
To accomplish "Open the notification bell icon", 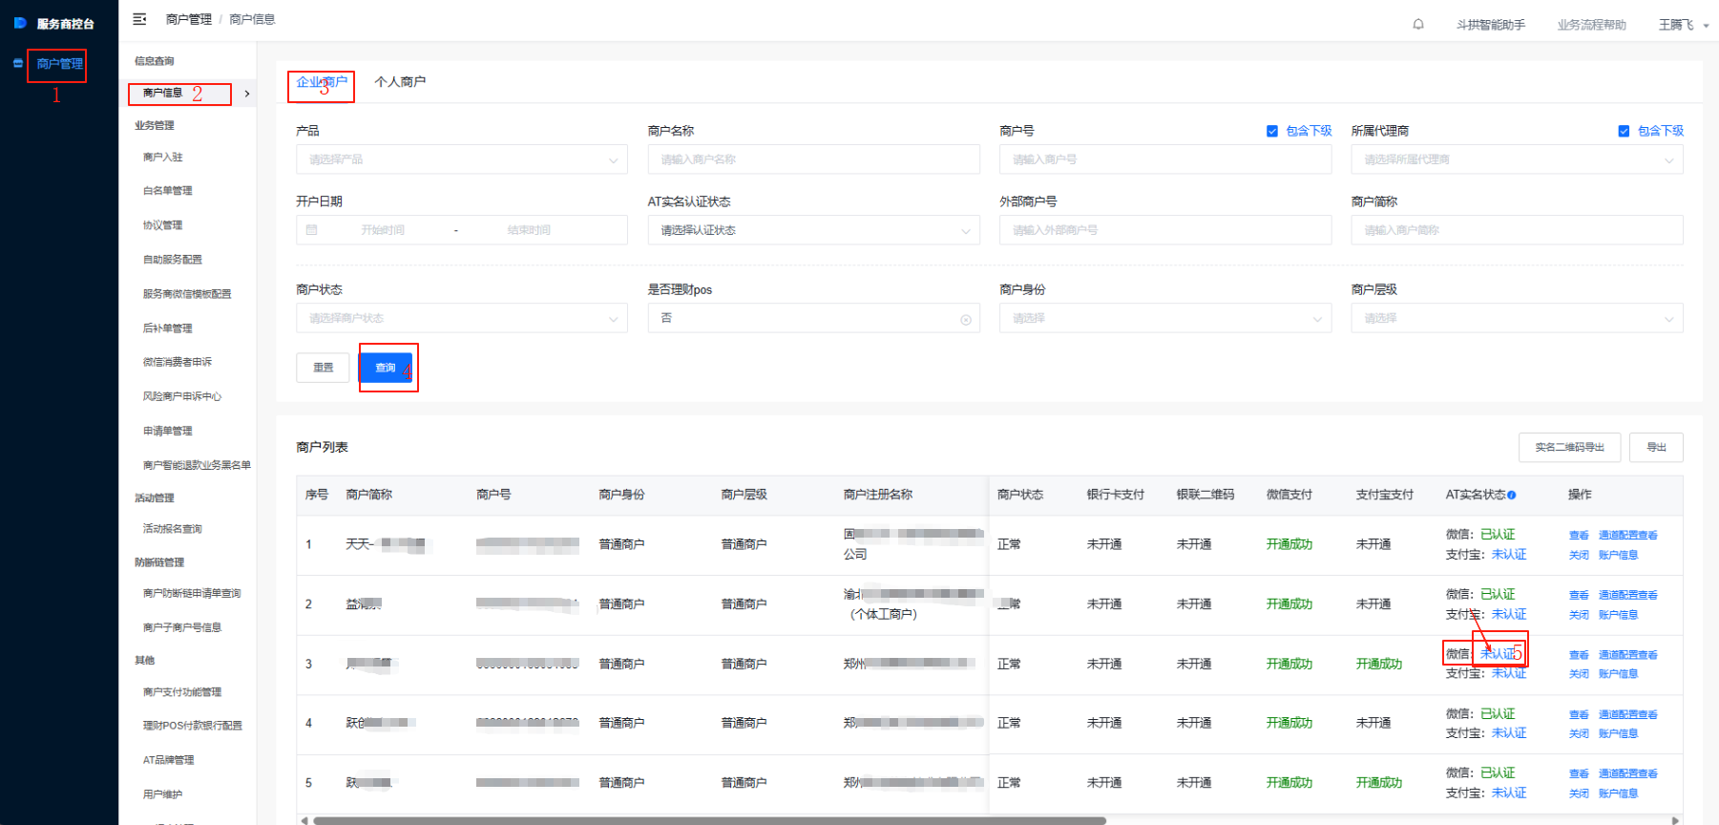I will coord(1418,24).
